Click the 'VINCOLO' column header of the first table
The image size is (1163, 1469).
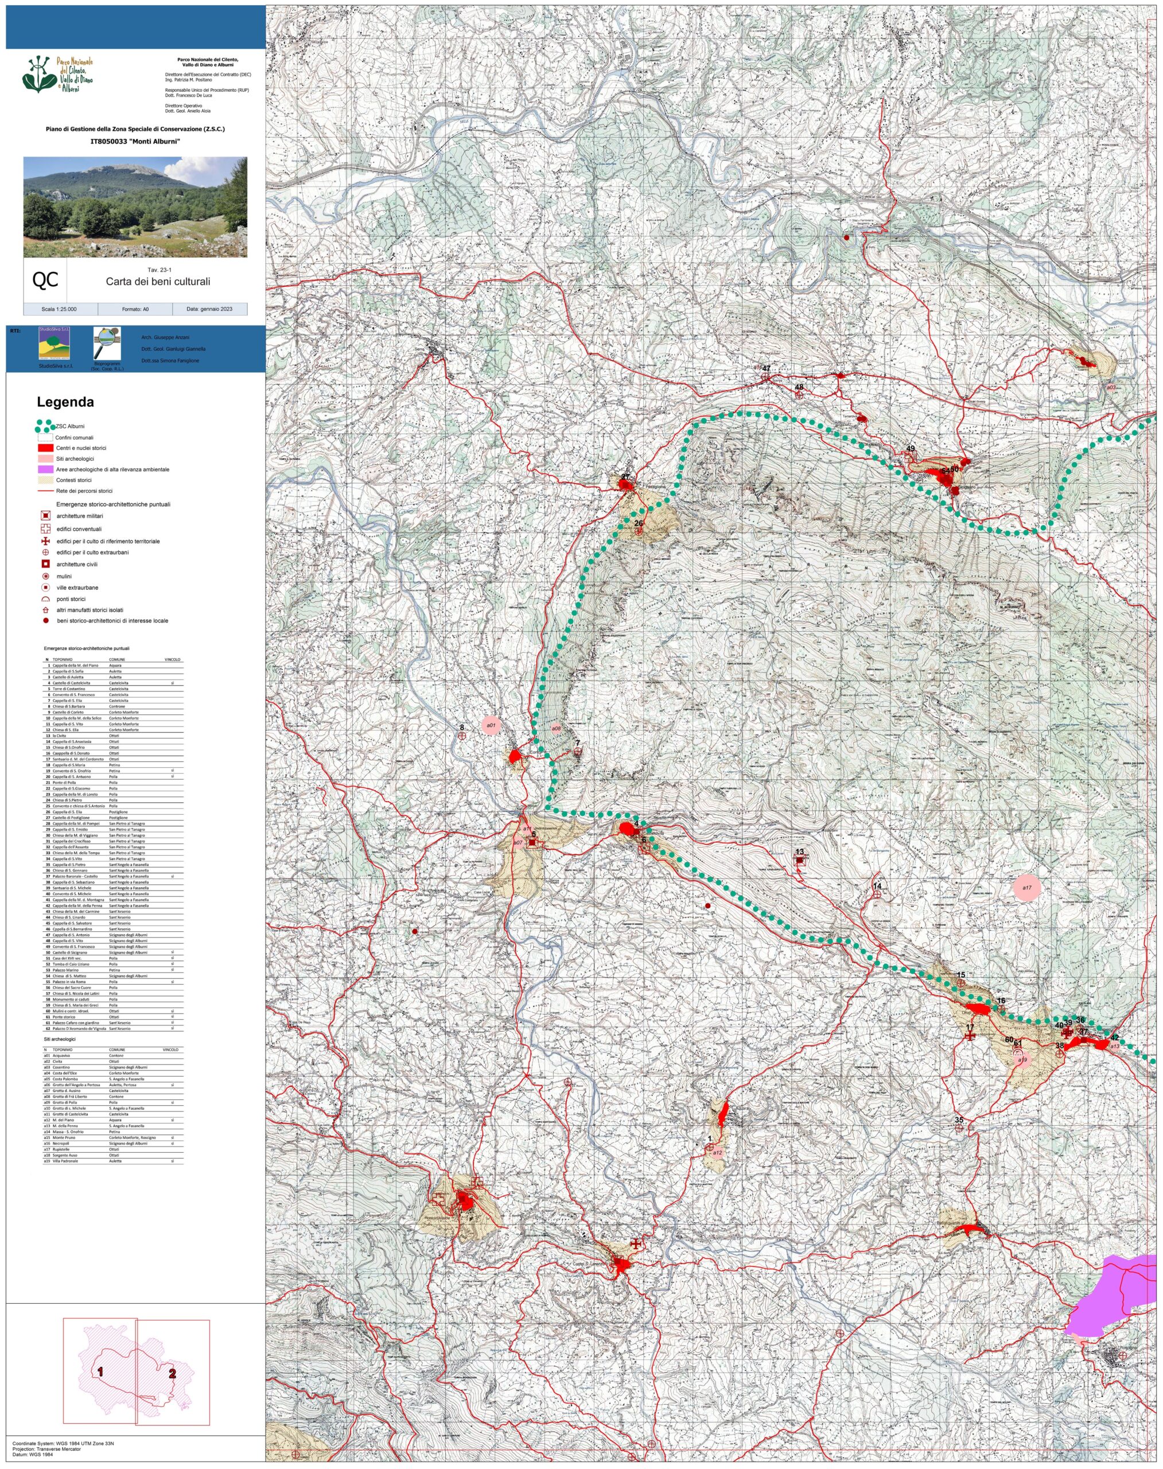172,659
